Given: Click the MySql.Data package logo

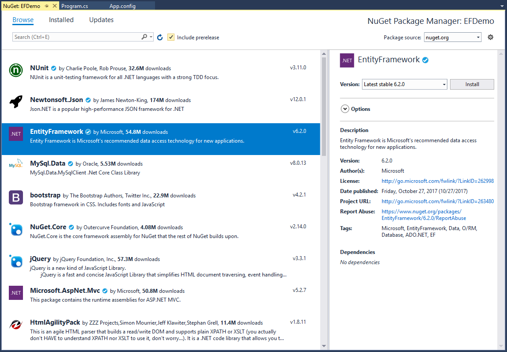Looking at the screenshot, I should pos(16,164).
